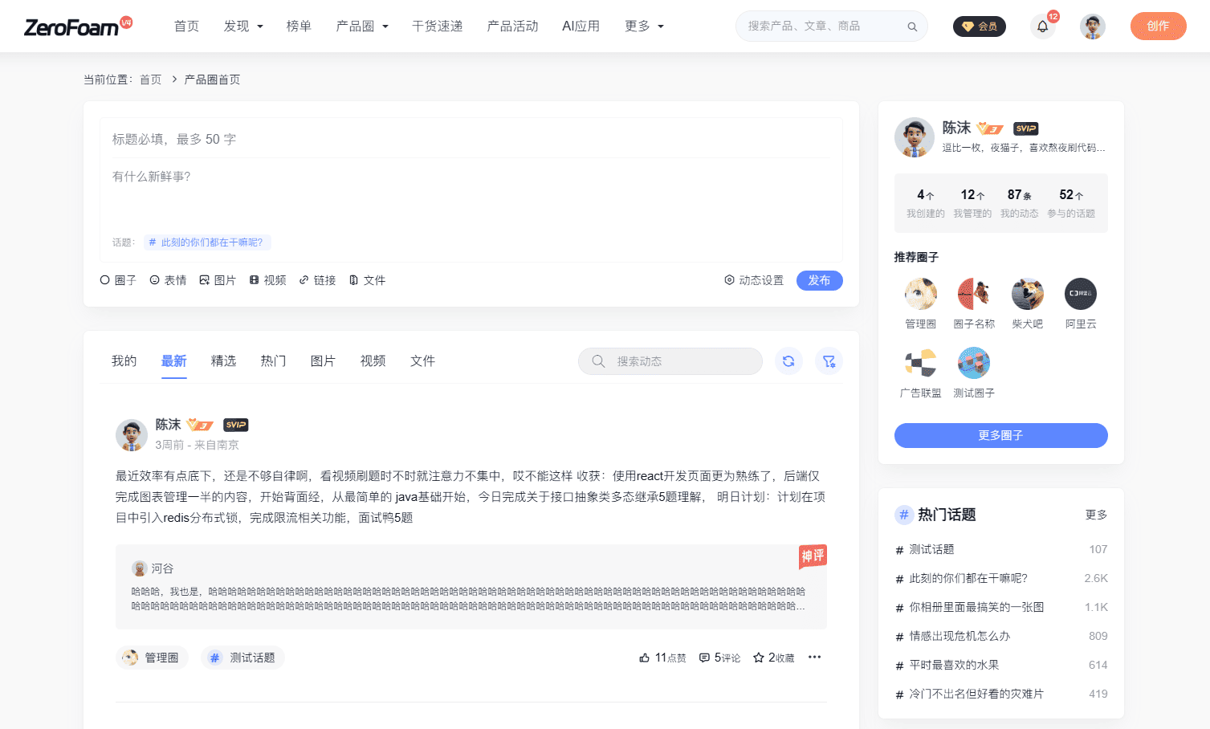Open the 发现 dropdown menu
Viewport: 1210px width, 729px height.
242,26
